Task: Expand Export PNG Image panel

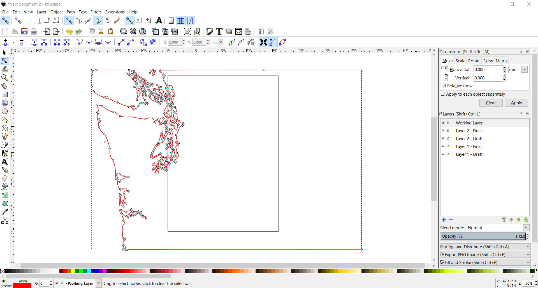Action: [x=485, y=254]
